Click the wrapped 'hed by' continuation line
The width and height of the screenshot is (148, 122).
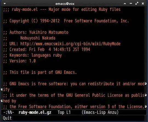click(x=10, y=101)
